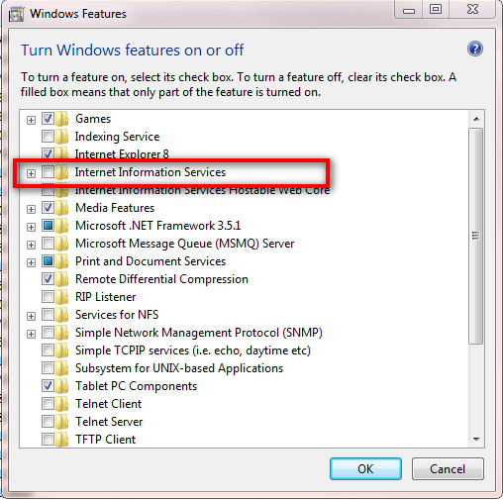Check the Telnet Server checkbox
The image size is (503, 500).
coord(48,422)
